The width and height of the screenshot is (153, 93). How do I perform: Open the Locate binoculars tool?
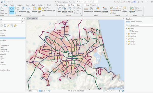[91, 10]
